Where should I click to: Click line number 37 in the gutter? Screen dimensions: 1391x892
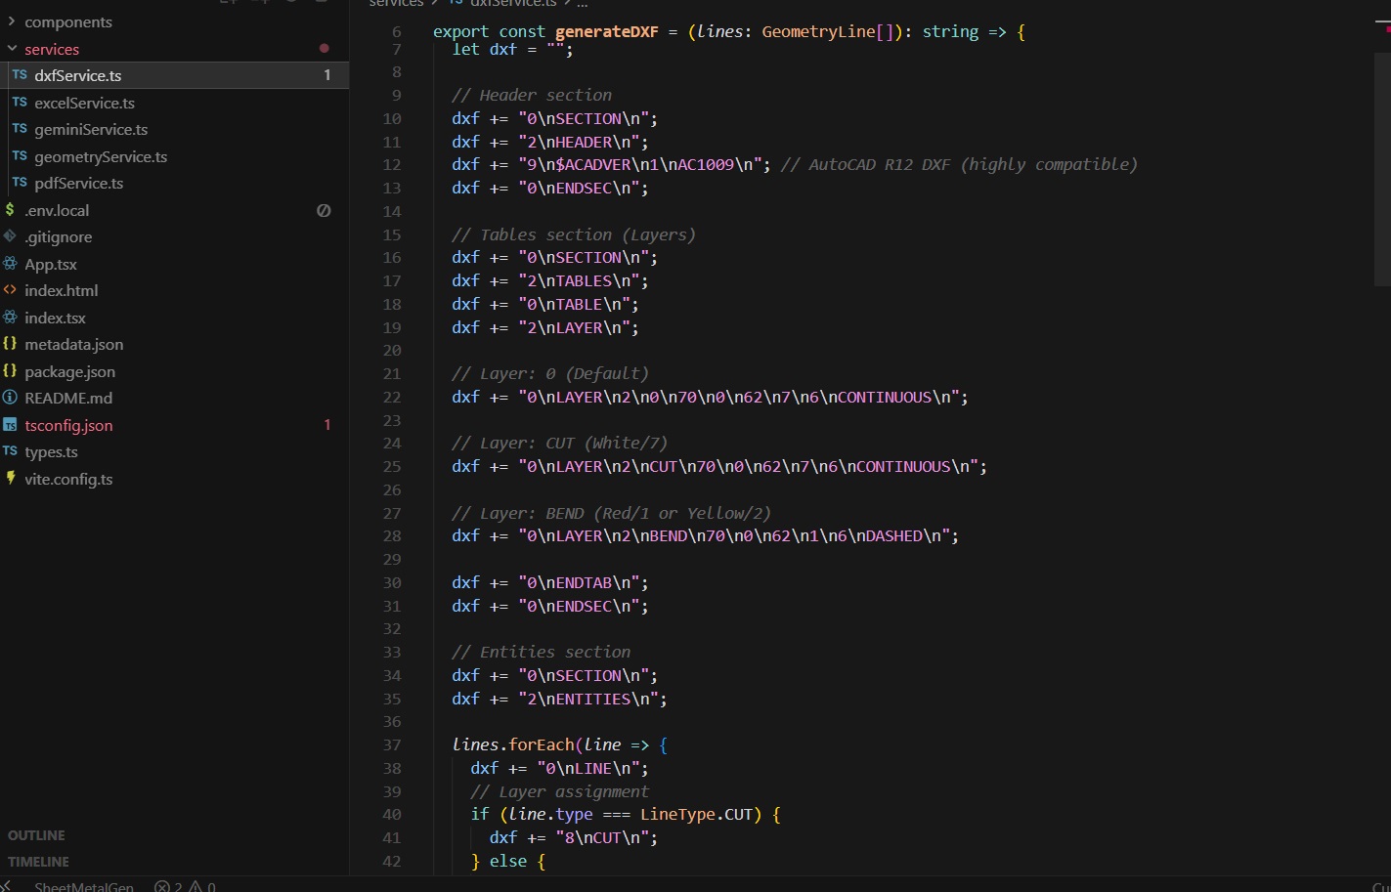[392, 744]
